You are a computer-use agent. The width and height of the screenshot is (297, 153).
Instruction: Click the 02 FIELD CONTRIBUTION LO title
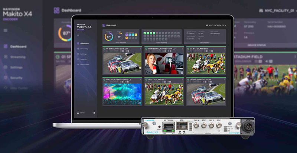(x=162, y=49)
